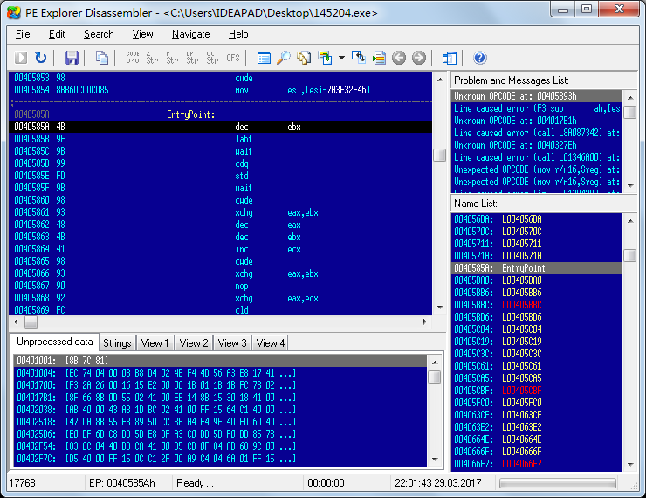Click the P Str toolbar icon
Viewport: 646px width, 498px height.
point(172,58)
